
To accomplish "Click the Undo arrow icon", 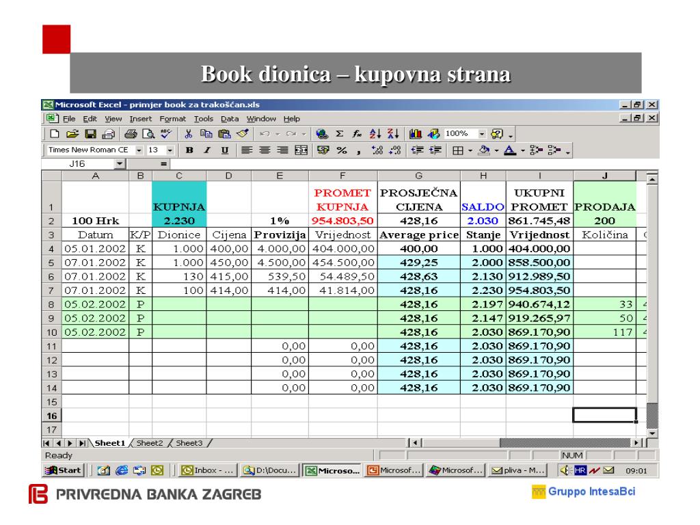I will 265,133.
